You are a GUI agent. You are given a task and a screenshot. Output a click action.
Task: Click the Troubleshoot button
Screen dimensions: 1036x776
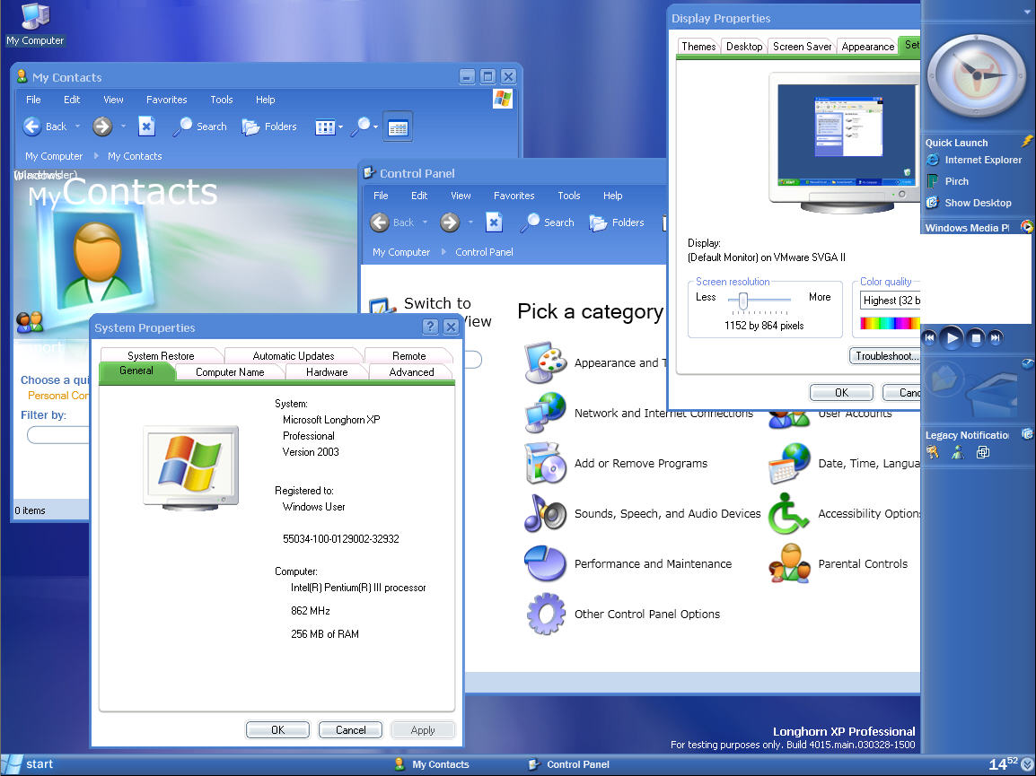coord(885,356)
